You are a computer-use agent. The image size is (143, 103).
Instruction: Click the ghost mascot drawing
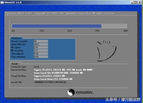click(x=107, y=50)
